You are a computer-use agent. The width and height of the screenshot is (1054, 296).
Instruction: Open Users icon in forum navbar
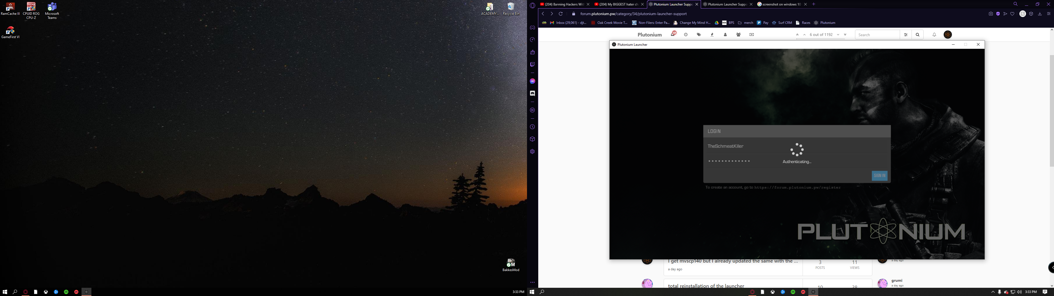click(725, 35)
